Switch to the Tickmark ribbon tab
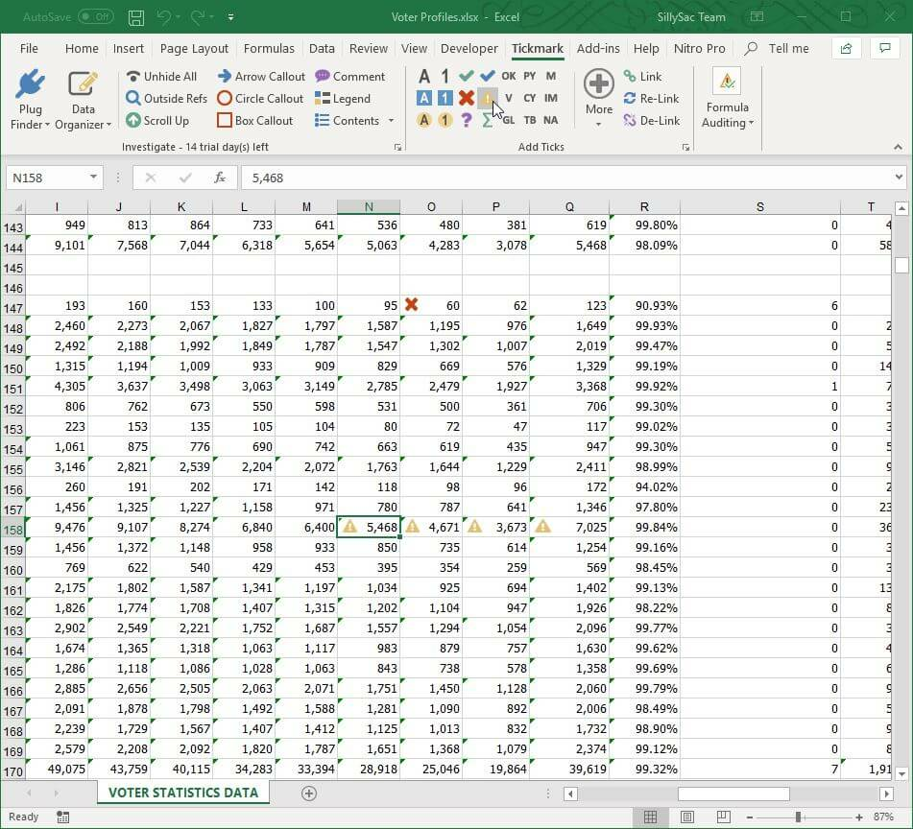Screen dimensions: 913x829 tap(537, 48)
